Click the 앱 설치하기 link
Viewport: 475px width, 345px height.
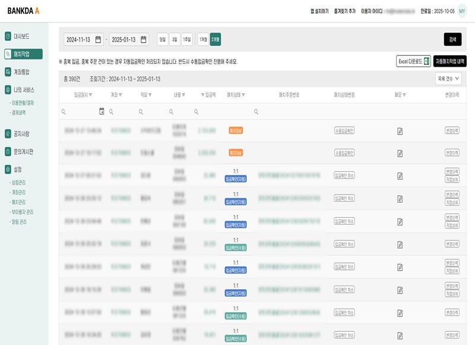tap(319, 11)
